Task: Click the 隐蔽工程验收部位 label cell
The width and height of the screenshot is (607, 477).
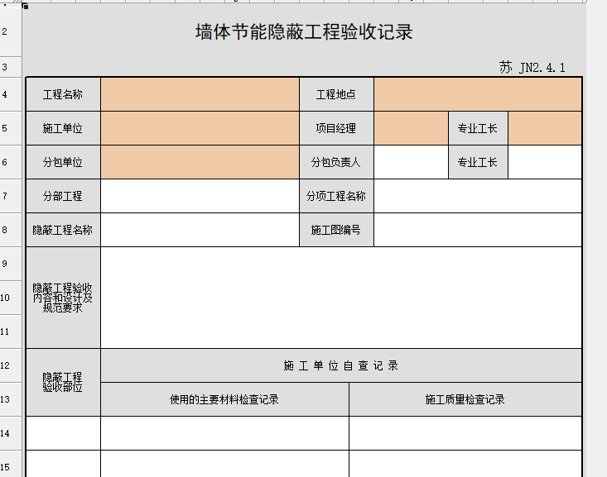Action: [x=63, y=382]
